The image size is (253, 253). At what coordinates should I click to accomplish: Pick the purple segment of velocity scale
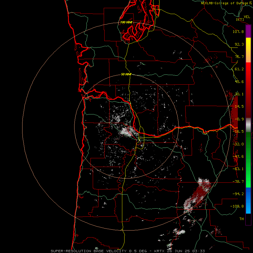(x=248, y=31)
